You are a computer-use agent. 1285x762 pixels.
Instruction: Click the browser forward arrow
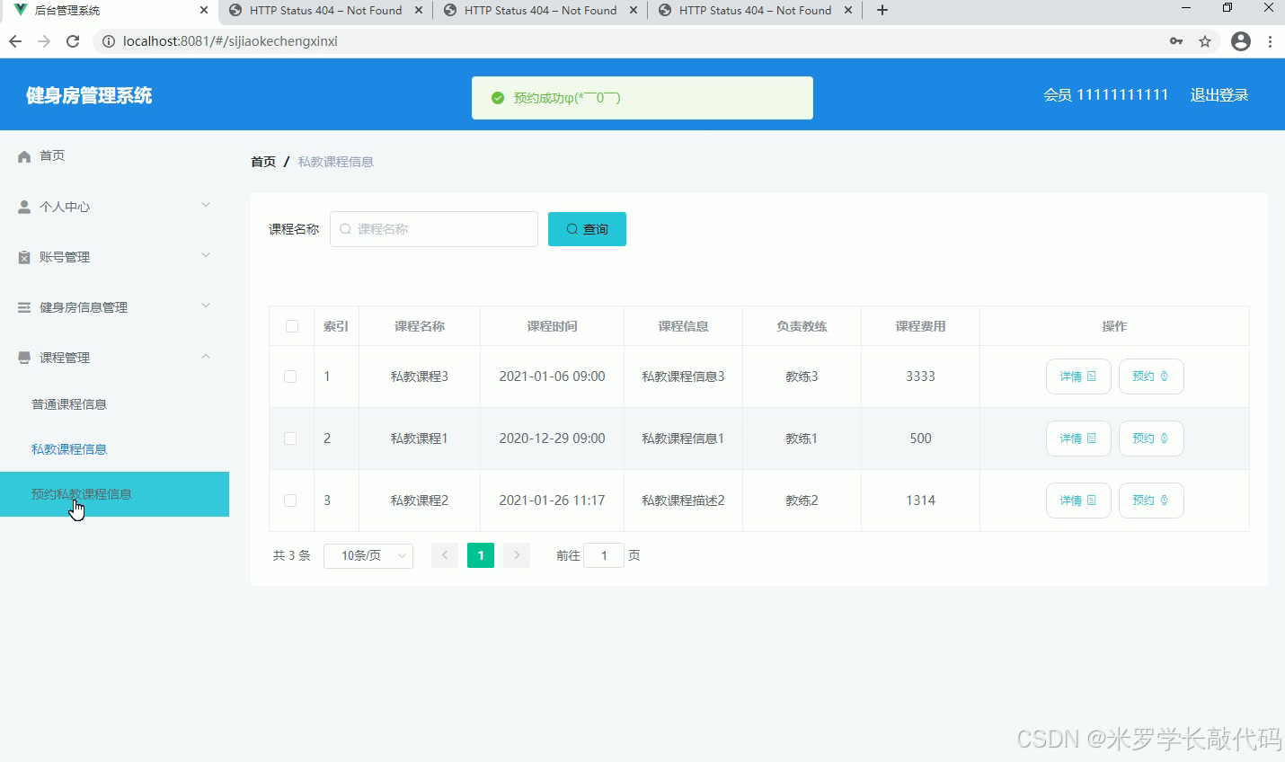click(44, 41)
